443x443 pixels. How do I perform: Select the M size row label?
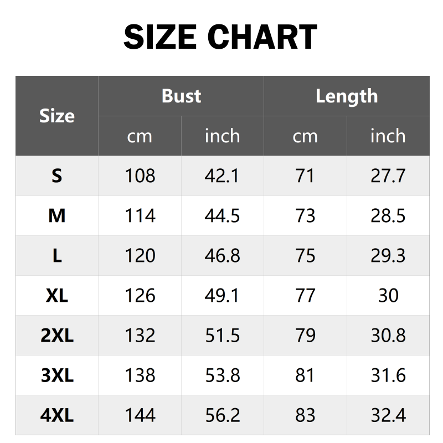tap(57, 215)
